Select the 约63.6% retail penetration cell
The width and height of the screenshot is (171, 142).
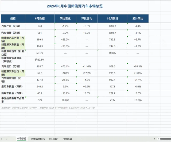(40, 60)
